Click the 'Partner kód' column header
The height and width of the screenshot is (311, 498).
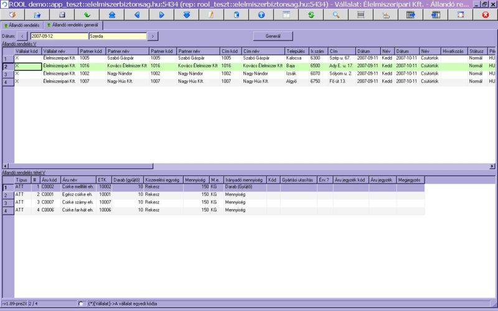(x=91, y=50)
